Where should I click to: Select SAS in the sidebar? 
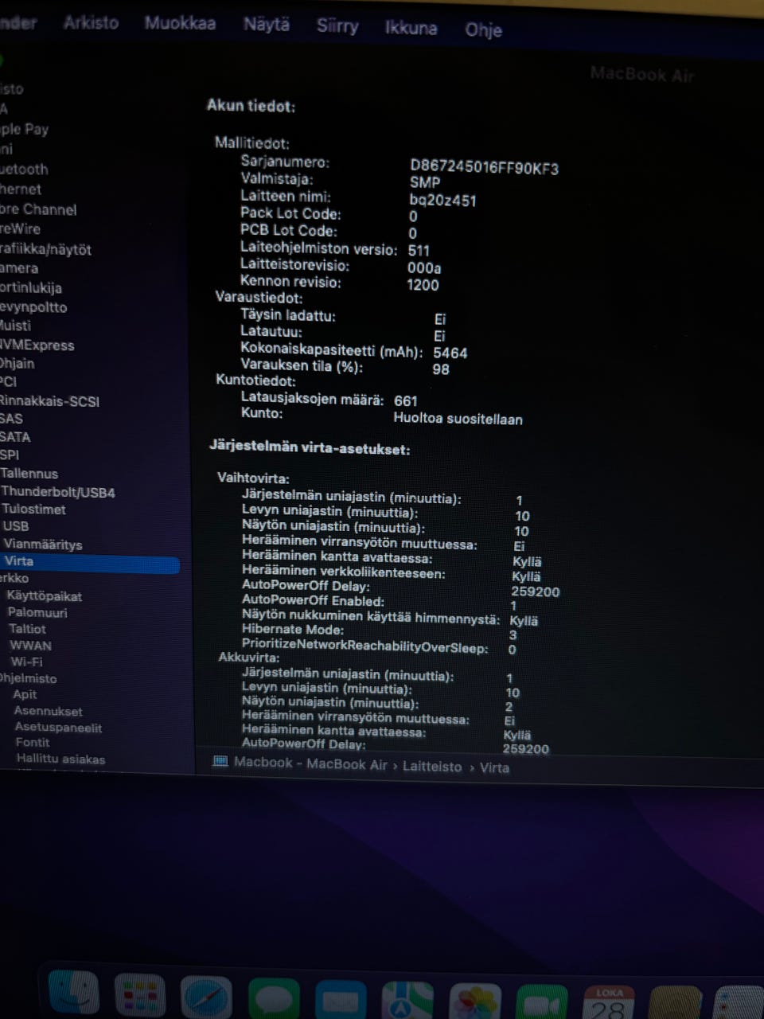(11, 418)
